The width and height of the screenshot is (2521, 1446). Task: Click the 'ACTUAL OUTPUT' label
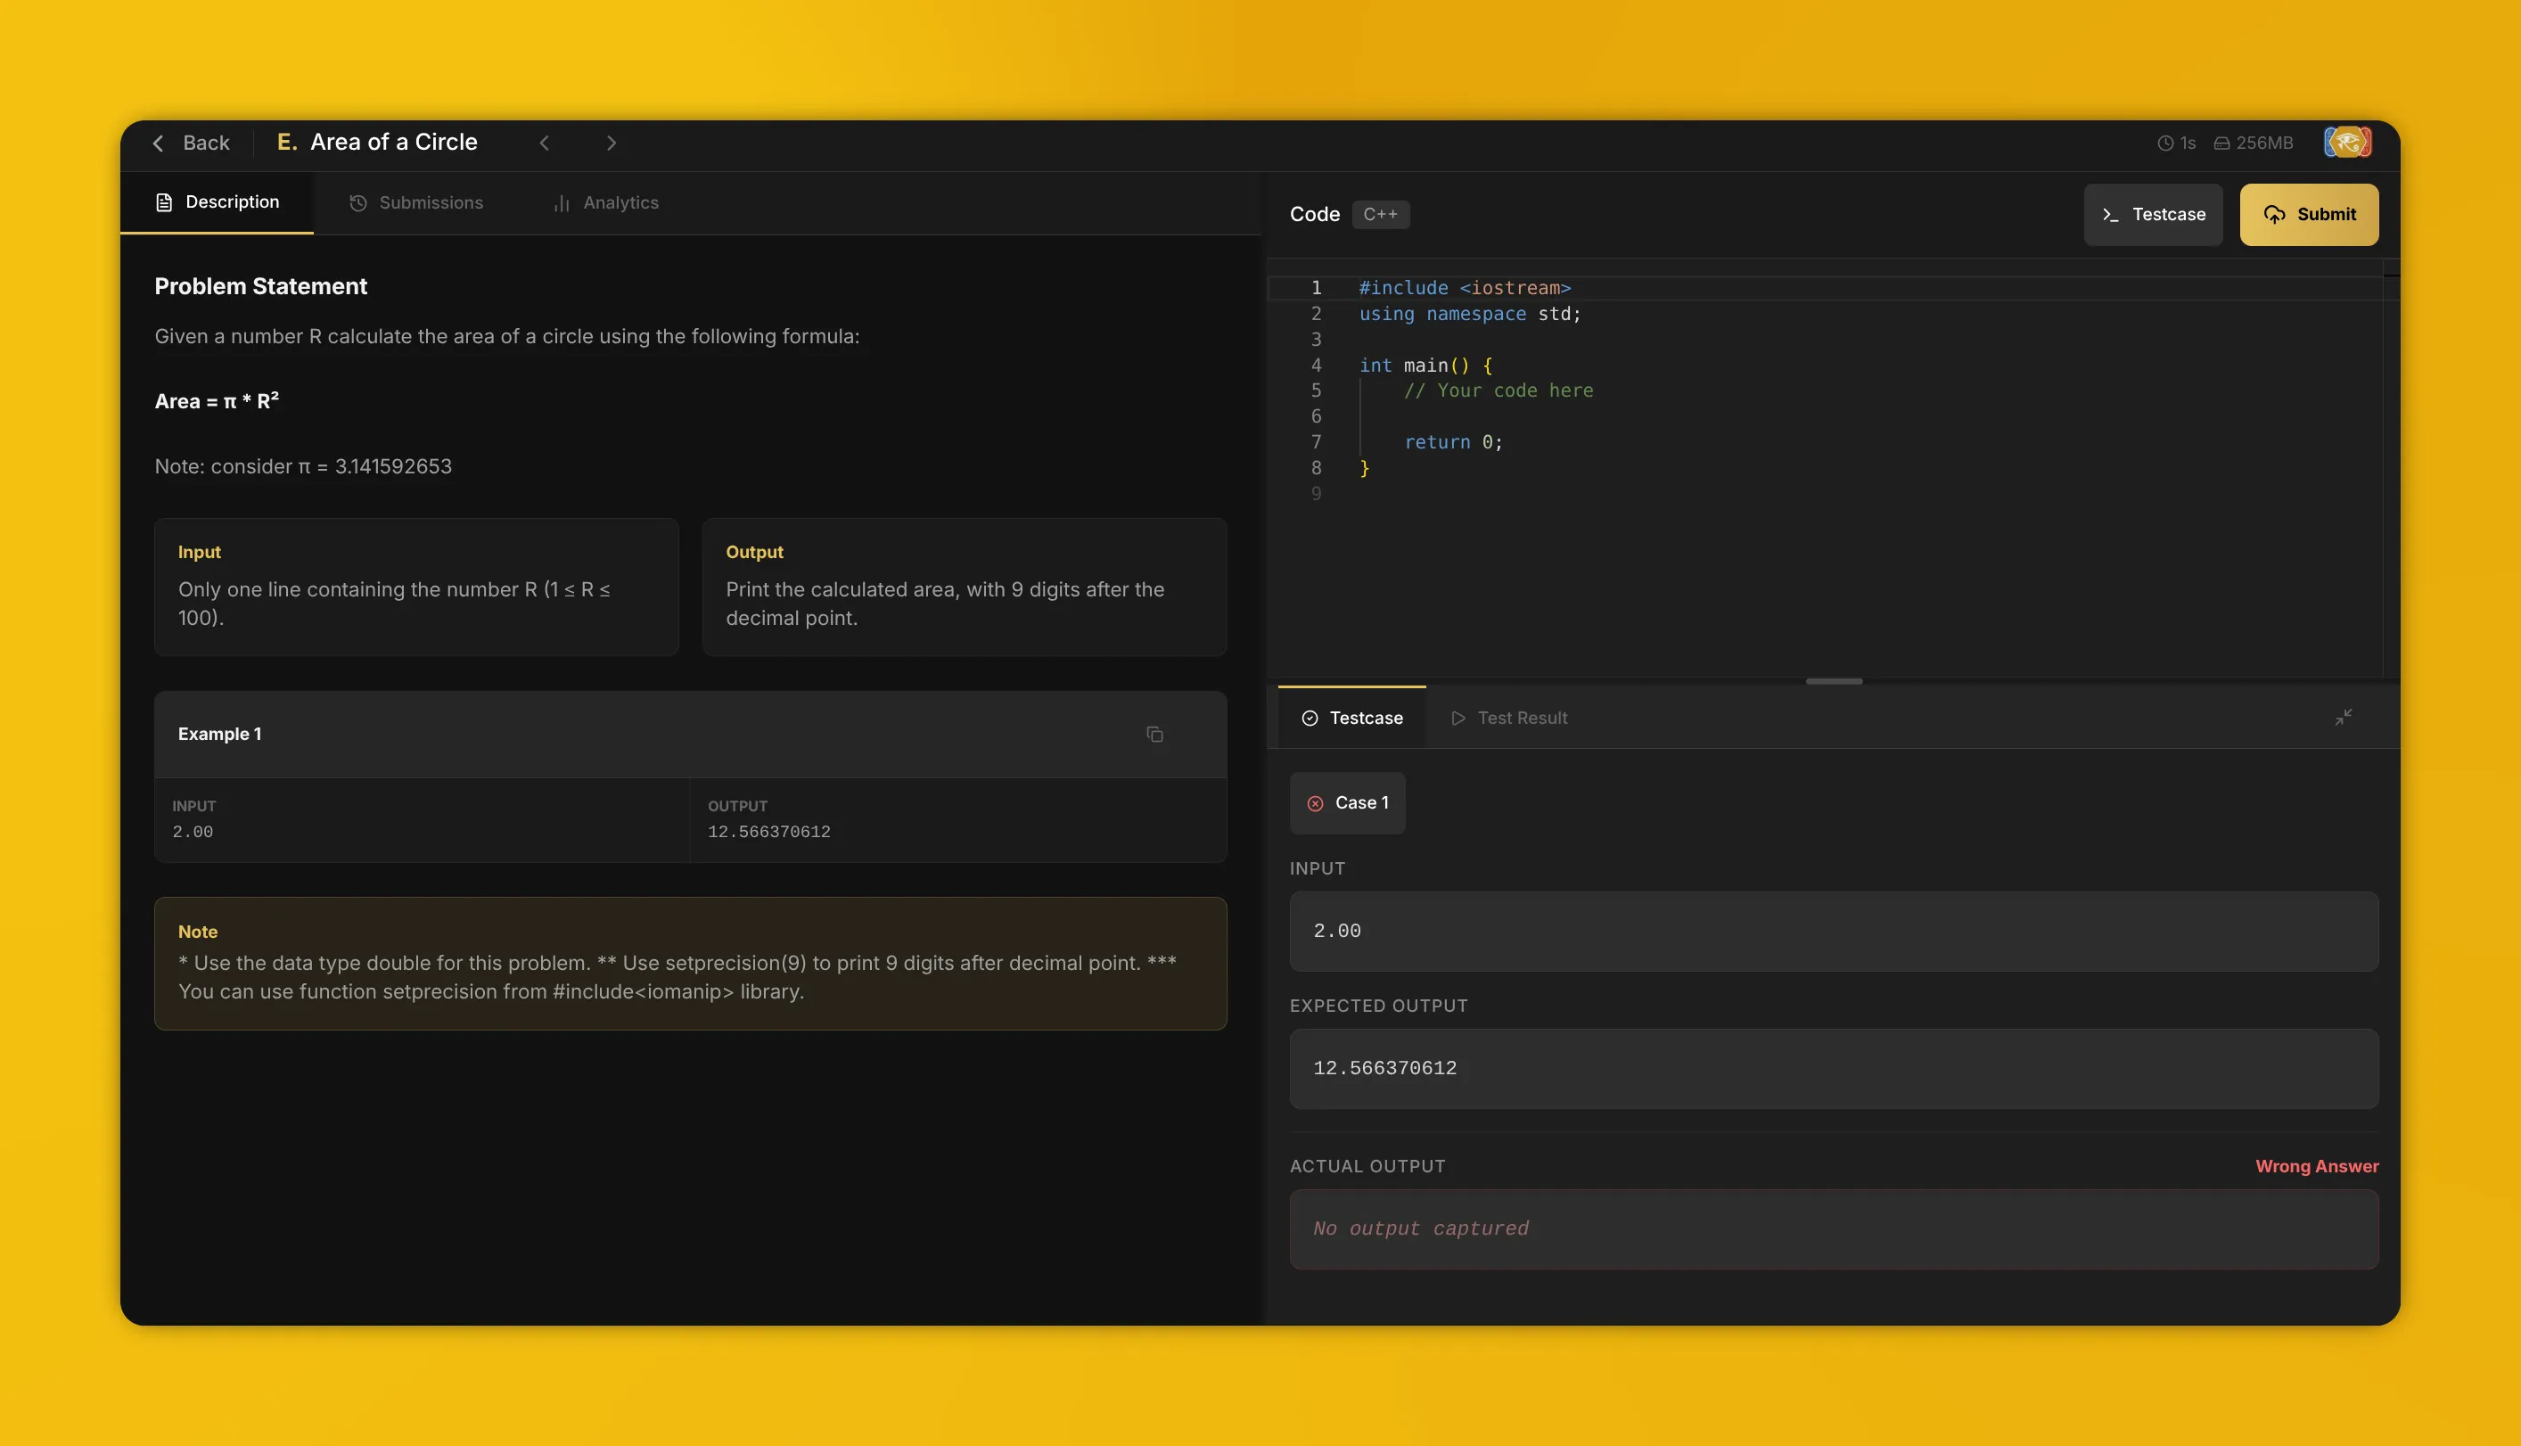[1367, 1166]
